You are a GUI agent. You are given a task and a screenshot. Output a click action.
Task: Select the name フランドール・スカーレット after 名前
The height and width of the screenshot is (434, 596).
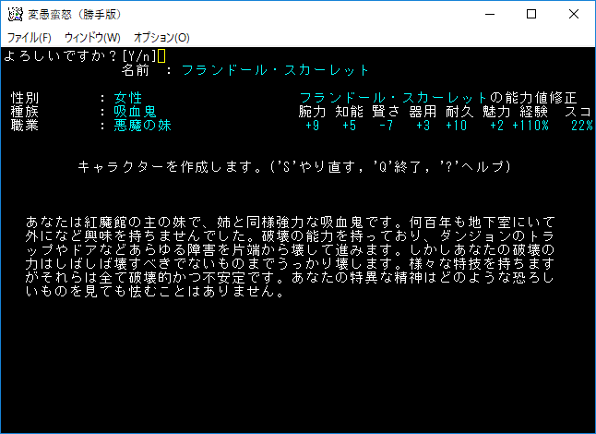275,70
